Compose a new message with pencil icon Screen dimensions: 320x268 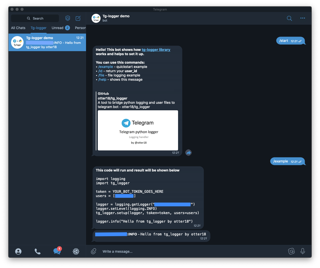point(78,18)
